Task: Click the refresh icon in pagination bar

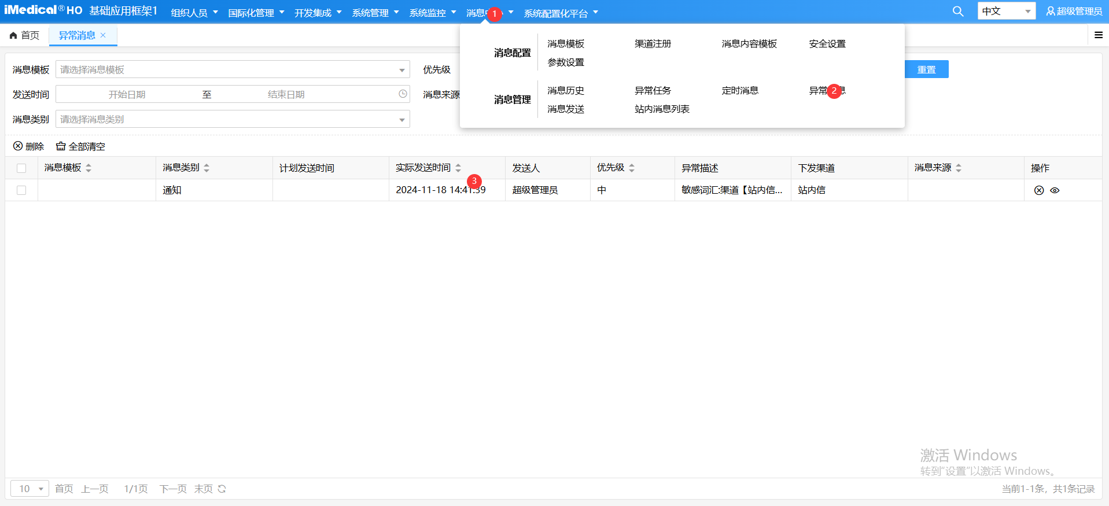Action: [222, 489]
